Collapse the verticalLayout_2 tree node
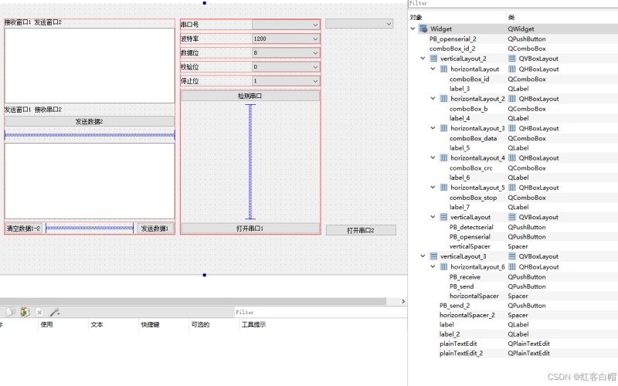The height and width of the screenshot is (386, 618). 423,59
